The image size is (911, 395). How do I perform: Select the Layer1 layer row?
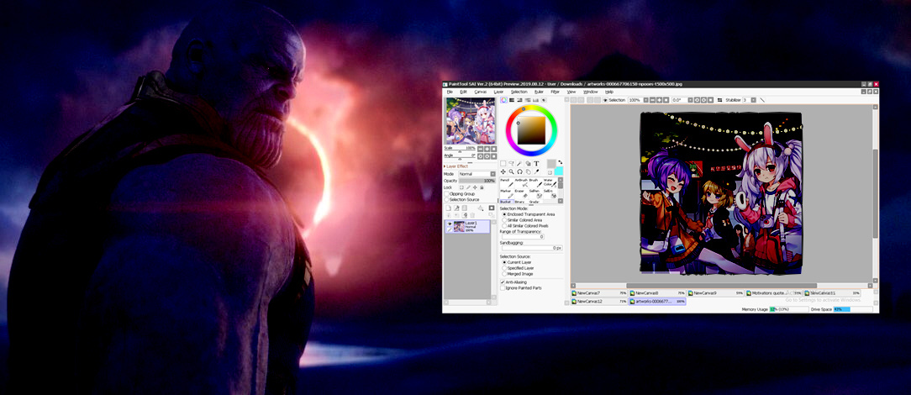click(x=468, y=227)
